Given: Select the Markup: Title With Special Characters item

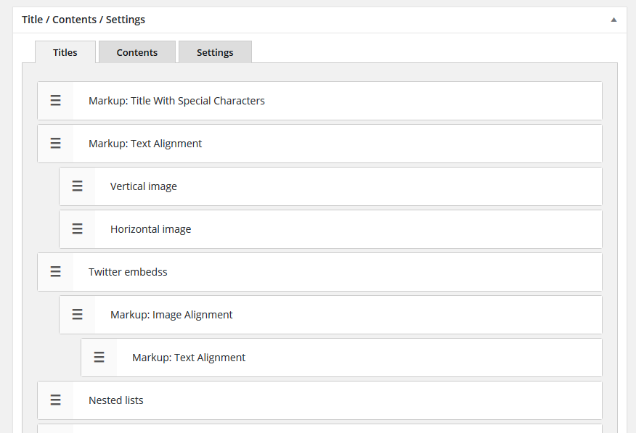Looking at the screenshot, I should point(176,101).
